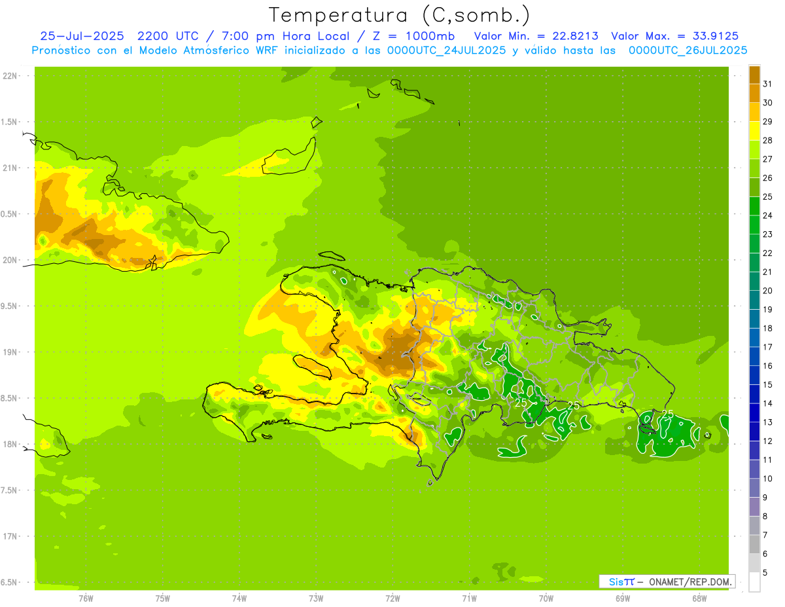785x607 pixels.
Task: Click the "0.5N" latitude axis label
Action: 10,214
